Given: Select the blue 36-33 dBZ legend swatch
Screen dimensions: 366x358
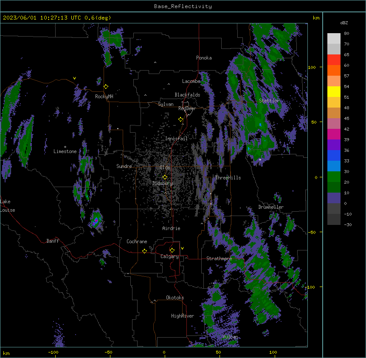Looking at the screenshot, I should pyautogui.click(x=334, y=155).
